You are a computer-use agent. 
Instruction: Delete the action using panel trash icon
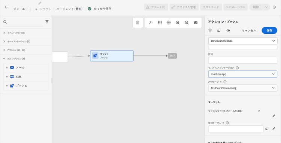click(210, 30)
